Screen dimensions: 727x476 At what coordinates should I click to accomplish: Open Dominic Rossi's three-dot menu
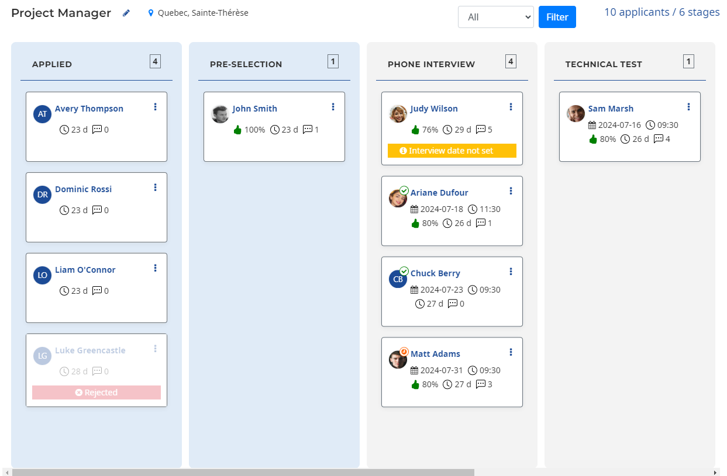point(155,187)
